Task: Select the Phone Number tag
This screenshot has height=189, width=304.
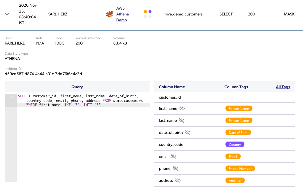Action: click(x=240, y=168)
